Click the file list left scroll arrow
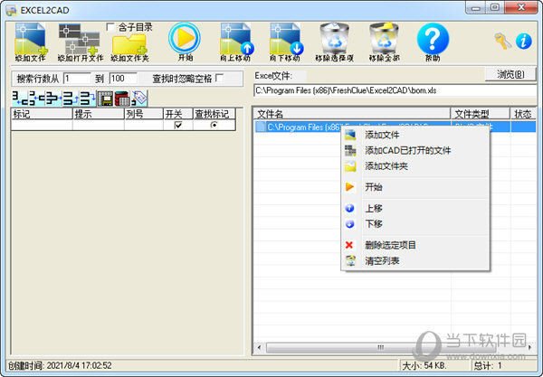 259,347
